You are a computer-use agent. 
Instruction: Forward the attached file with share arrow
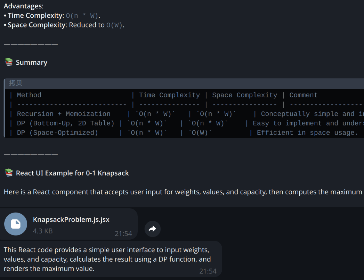pos(153,229)
